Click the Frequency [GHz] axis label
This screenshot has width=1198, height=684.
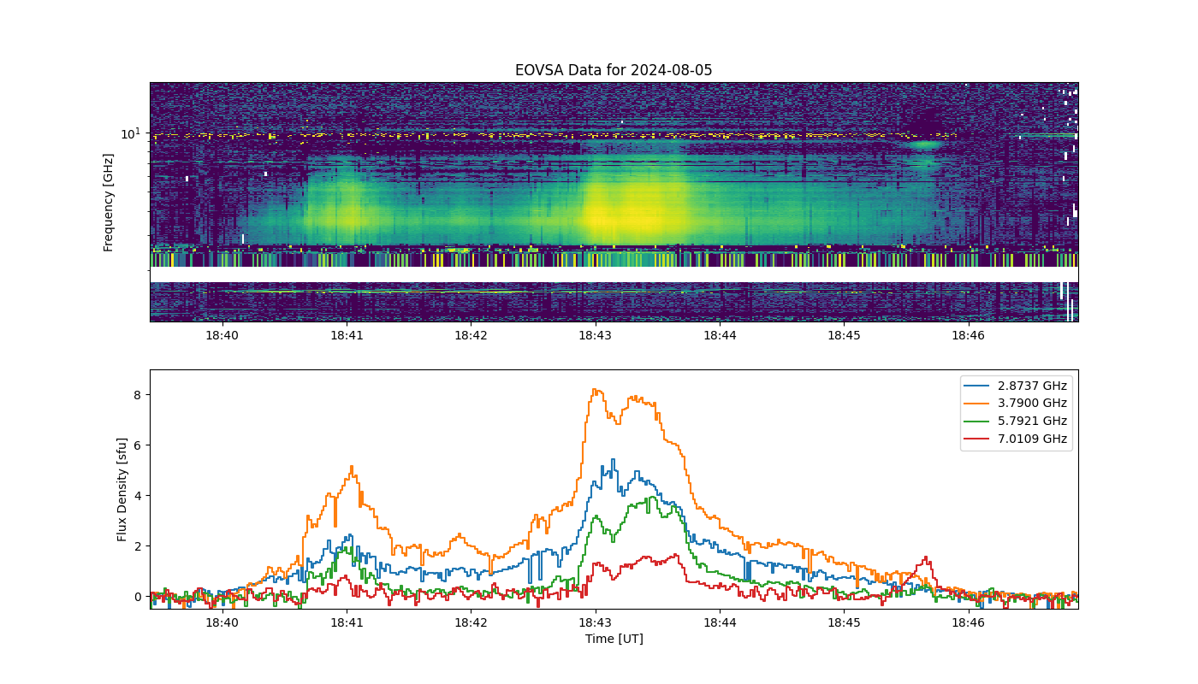coord(109,203)
